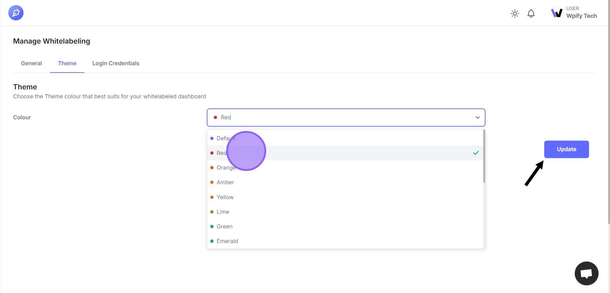Click the green checkmark beside Red
Image resolution: width=610 pixels, height=293 pixels.
(476, 153)
